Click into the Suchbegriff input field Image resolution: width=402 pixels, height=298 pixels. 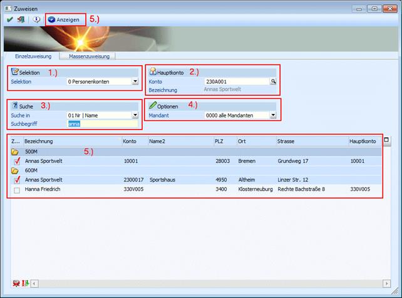tap(102, 124)
